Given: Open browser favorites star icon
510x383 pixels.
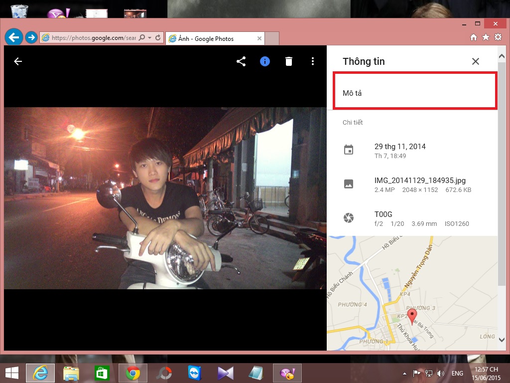Looking at the screenshot, I should (x=486, y=37).
